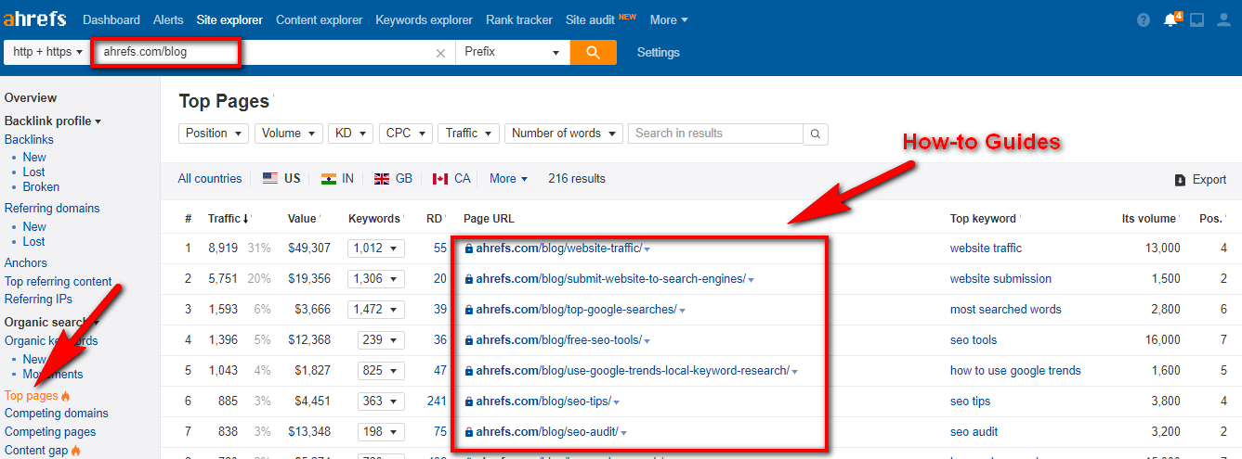Click the lock icon for website-traffic URL
1242x459 pixels.
click(468, 249)
